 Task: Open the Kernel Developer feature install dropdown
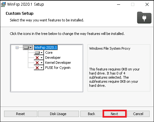[39, 63]
